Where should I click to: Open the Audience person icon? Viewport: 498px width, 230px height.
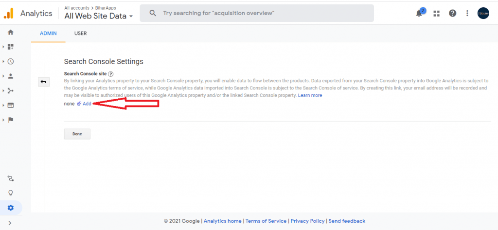[11, 76]
